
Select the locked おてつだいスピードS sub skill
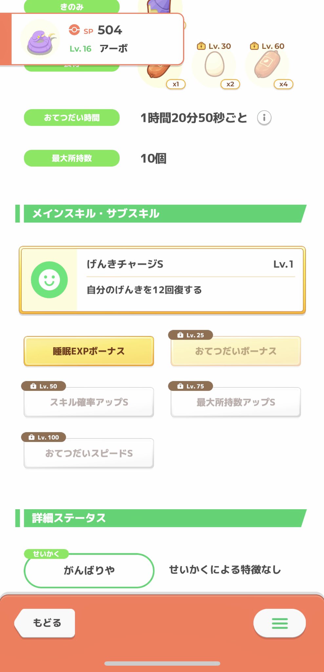(x=89, y=453)
